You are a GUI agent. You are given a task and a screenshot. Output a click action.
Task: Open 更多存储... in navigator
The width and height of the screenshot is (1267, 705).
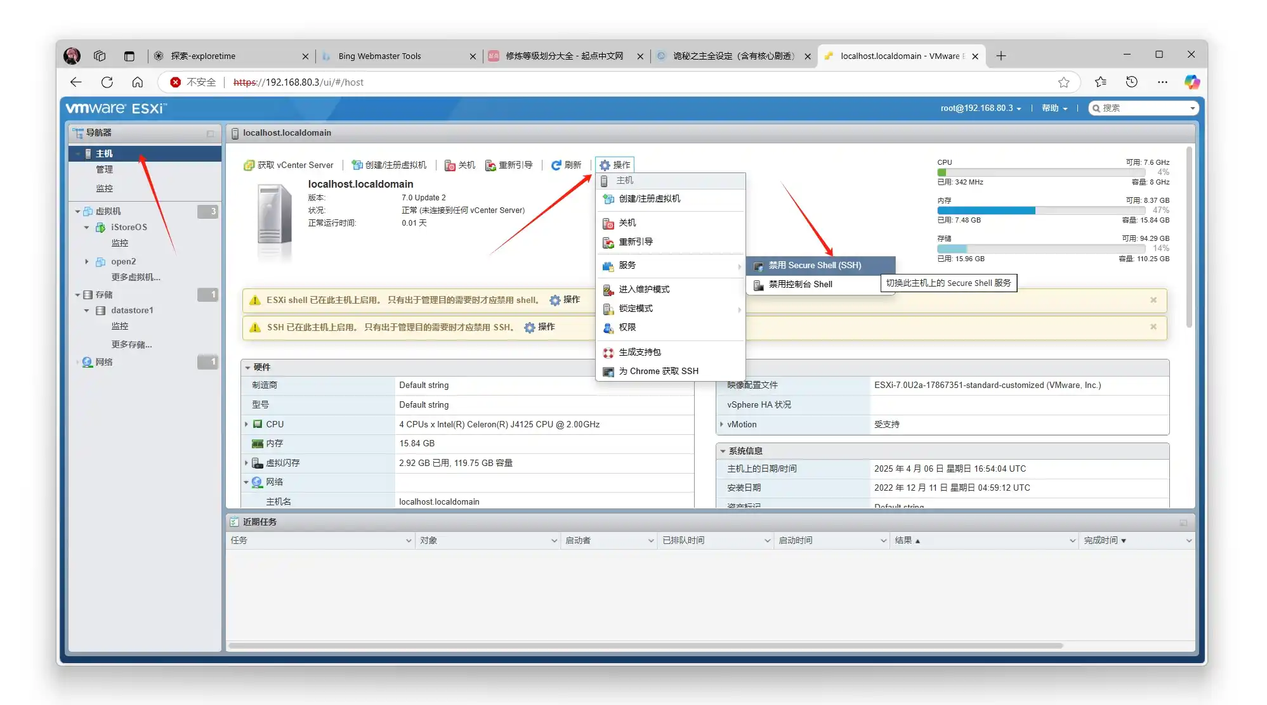coord(131,344)
